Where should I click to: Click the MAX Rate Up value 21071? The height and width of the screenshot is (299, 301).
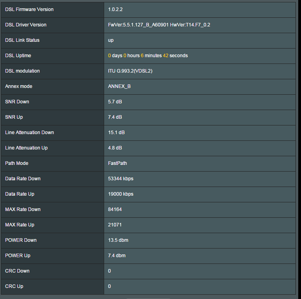click(115, 225)
